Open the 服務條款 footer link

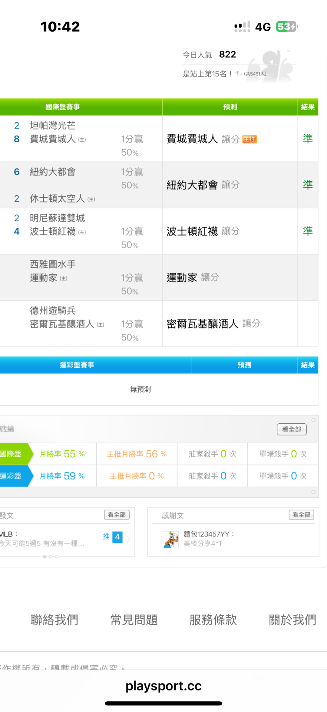[213, 620]
